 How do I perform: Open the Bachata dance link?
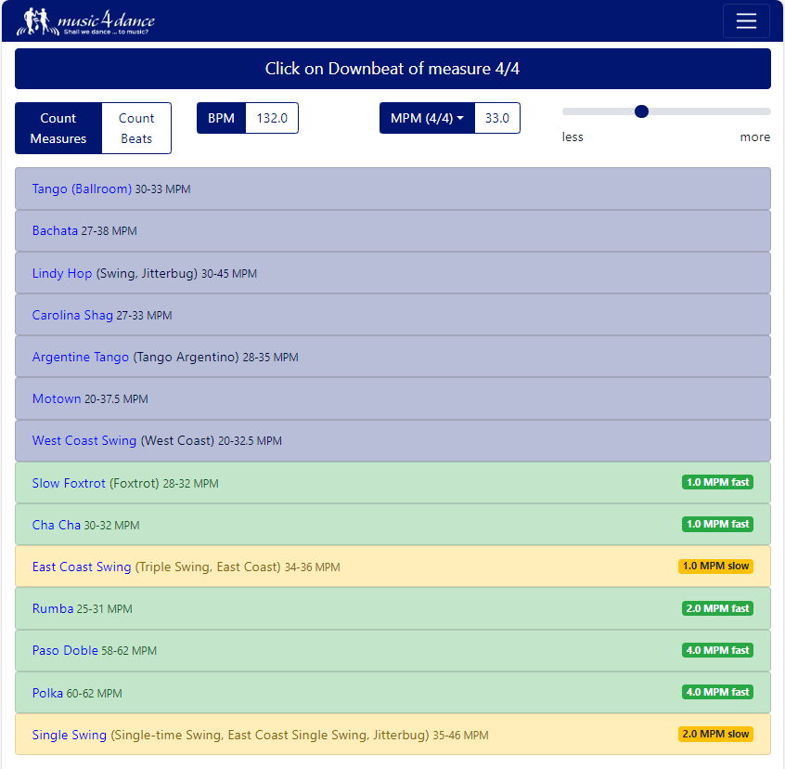[55, 230]
